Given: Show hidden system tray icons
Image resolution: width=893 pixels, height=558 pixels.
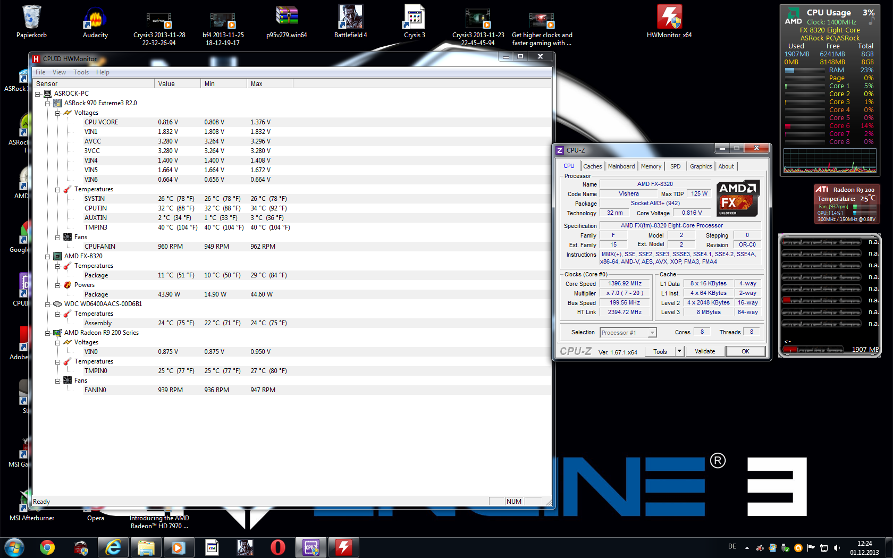Looking at the screenshot, I should pyautogui.click(x=747, y=548).
